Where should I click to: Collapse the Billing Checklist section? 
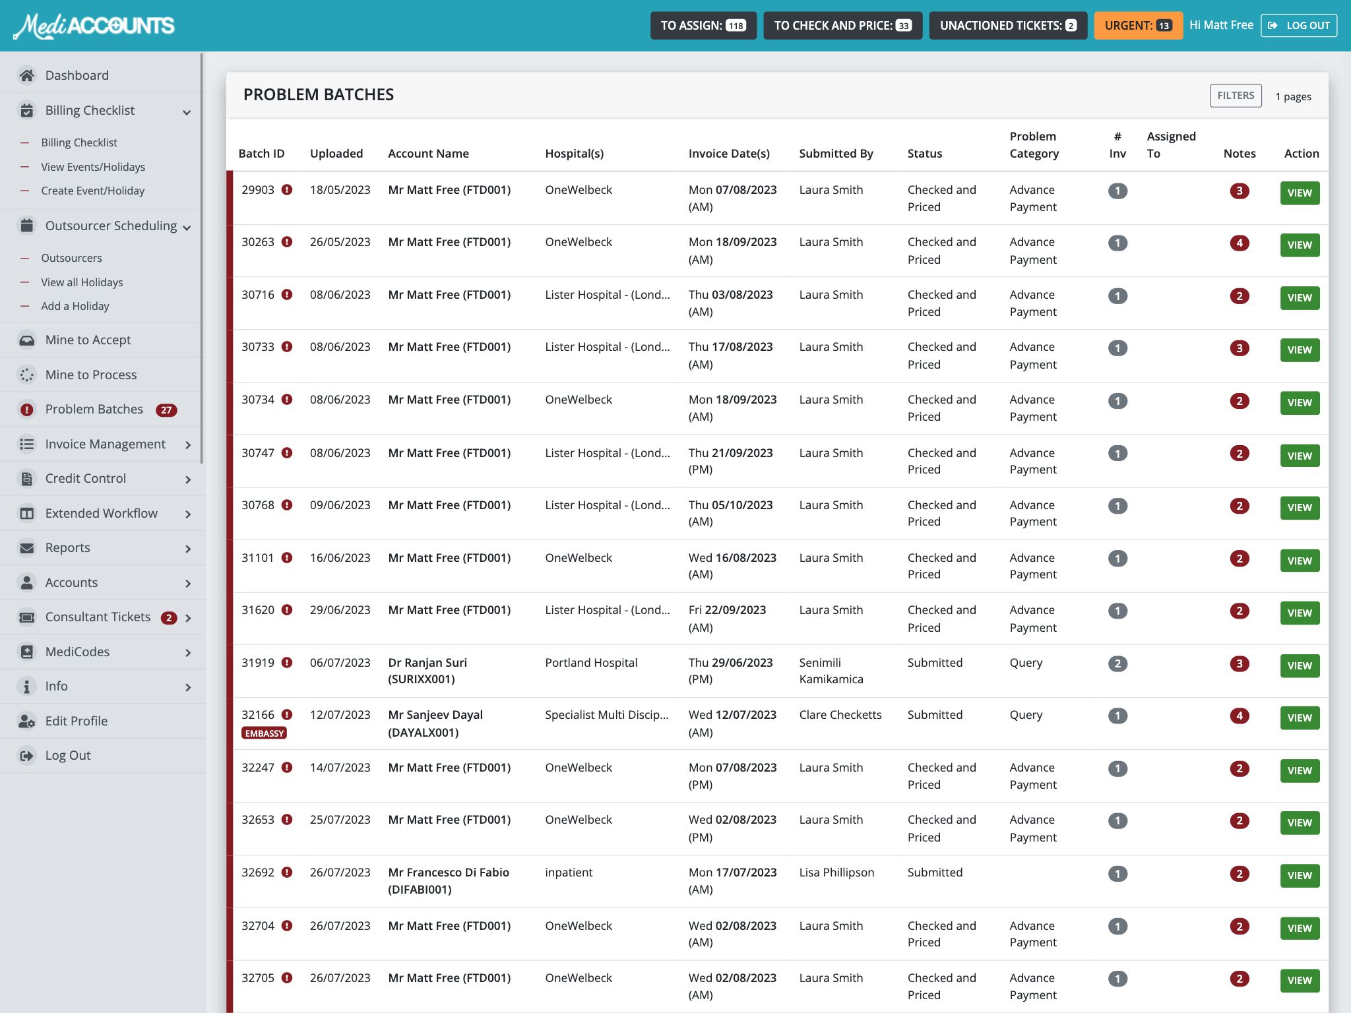(187, 112)
